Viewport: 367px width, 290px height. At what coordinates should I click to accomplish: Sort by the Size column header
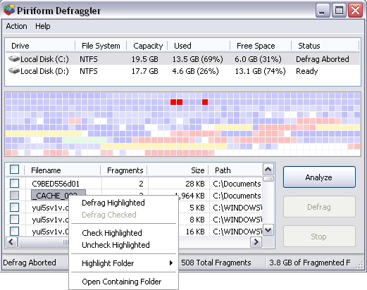point(178,170)
